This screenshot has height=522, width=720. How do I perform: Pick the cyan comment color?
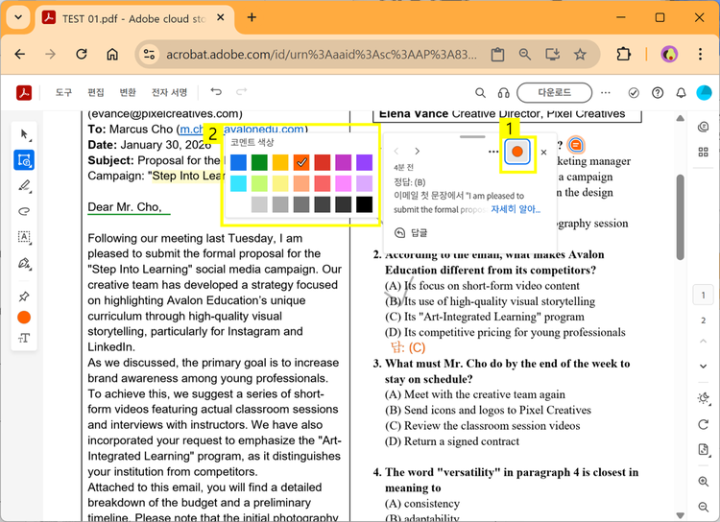pyautogui.click(x=238, y=183)
